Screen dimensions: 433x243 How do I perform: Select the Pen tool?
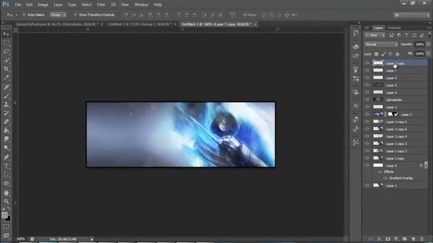pos(6,157)
